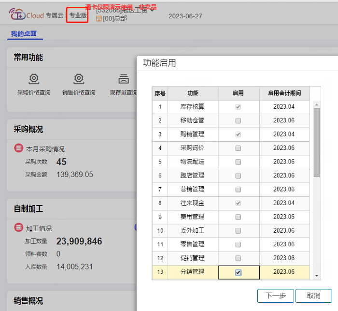338x311 pixels.
Task: Switch to 我的桌面 tab
Action: coord(24,34)
